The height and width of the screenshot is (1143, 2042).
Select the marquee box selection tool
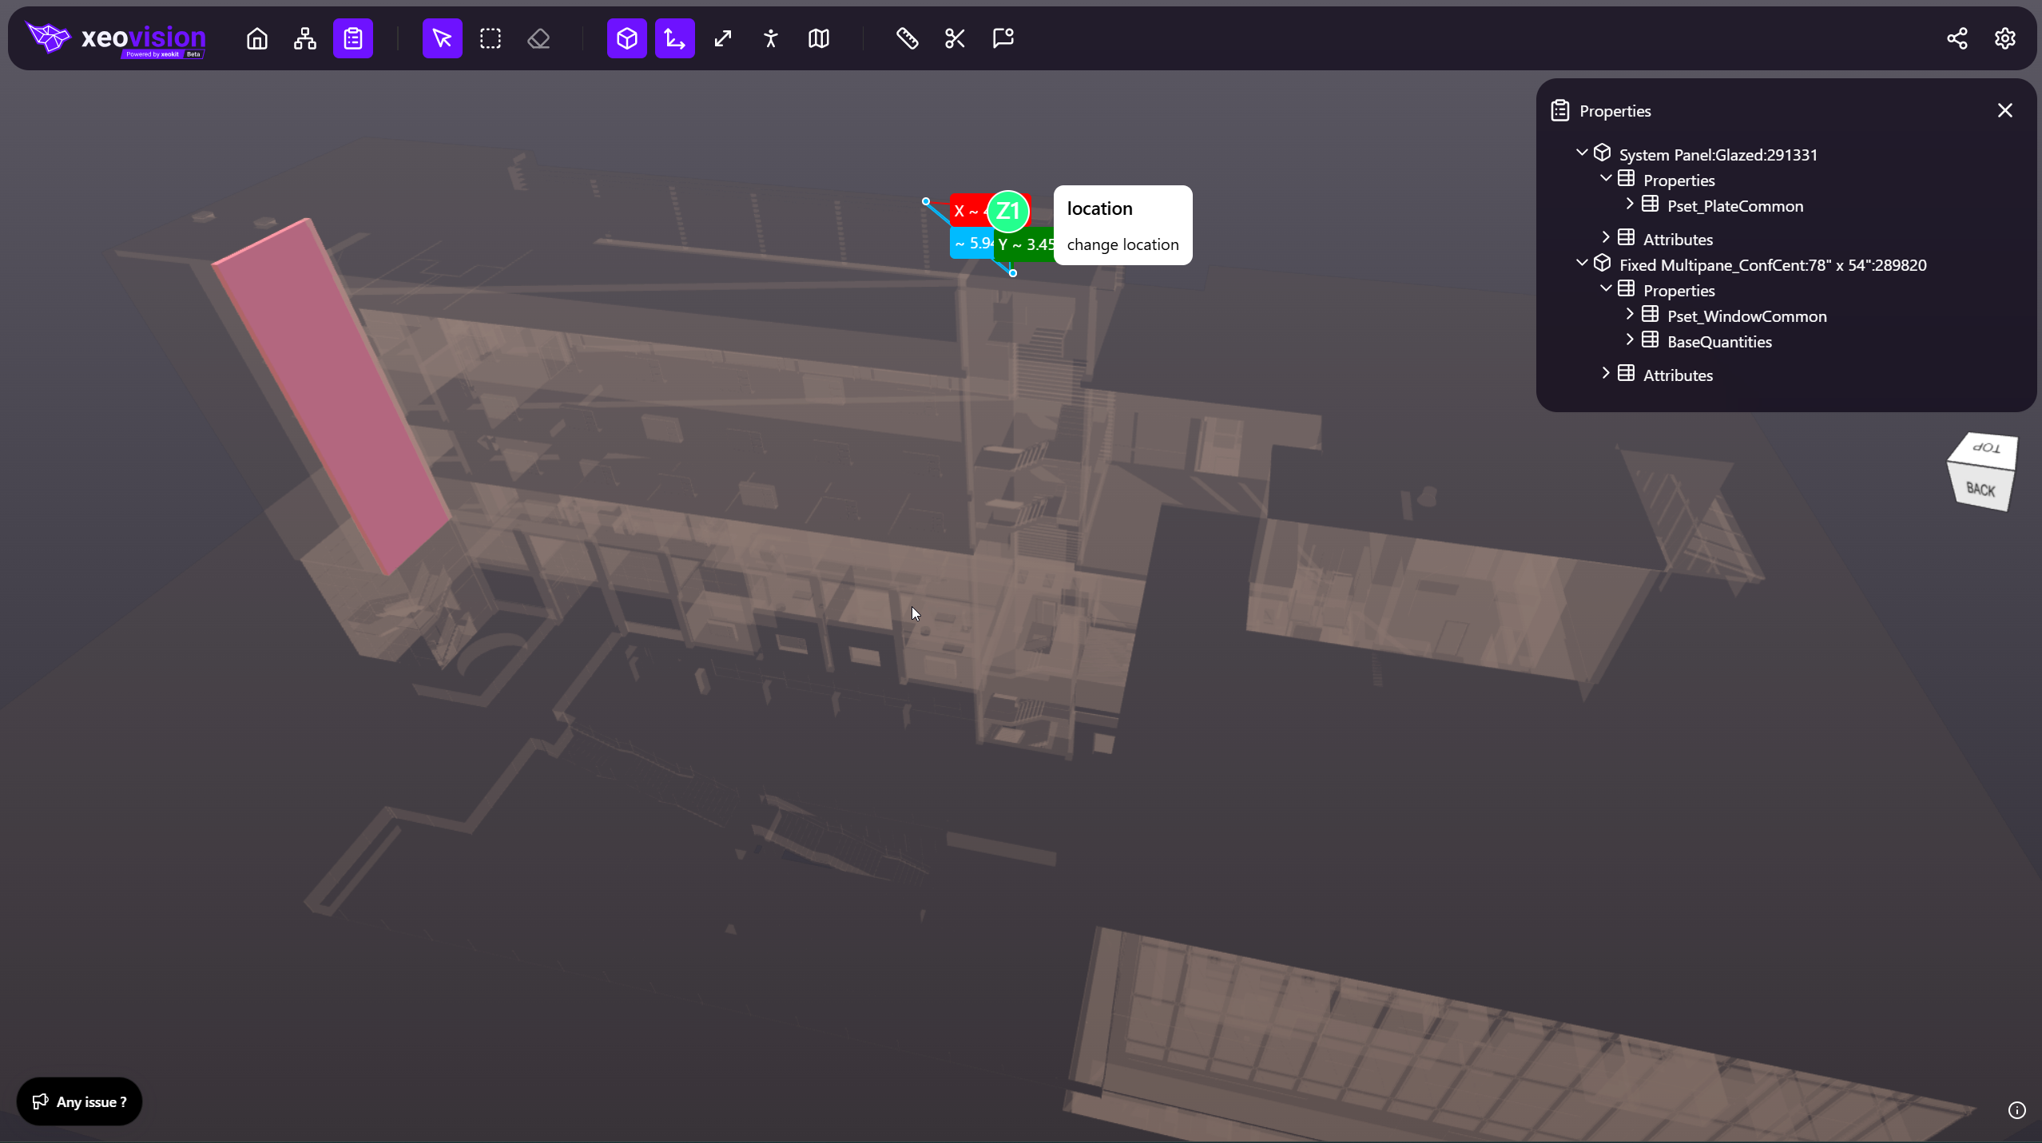tap(490, 38)
